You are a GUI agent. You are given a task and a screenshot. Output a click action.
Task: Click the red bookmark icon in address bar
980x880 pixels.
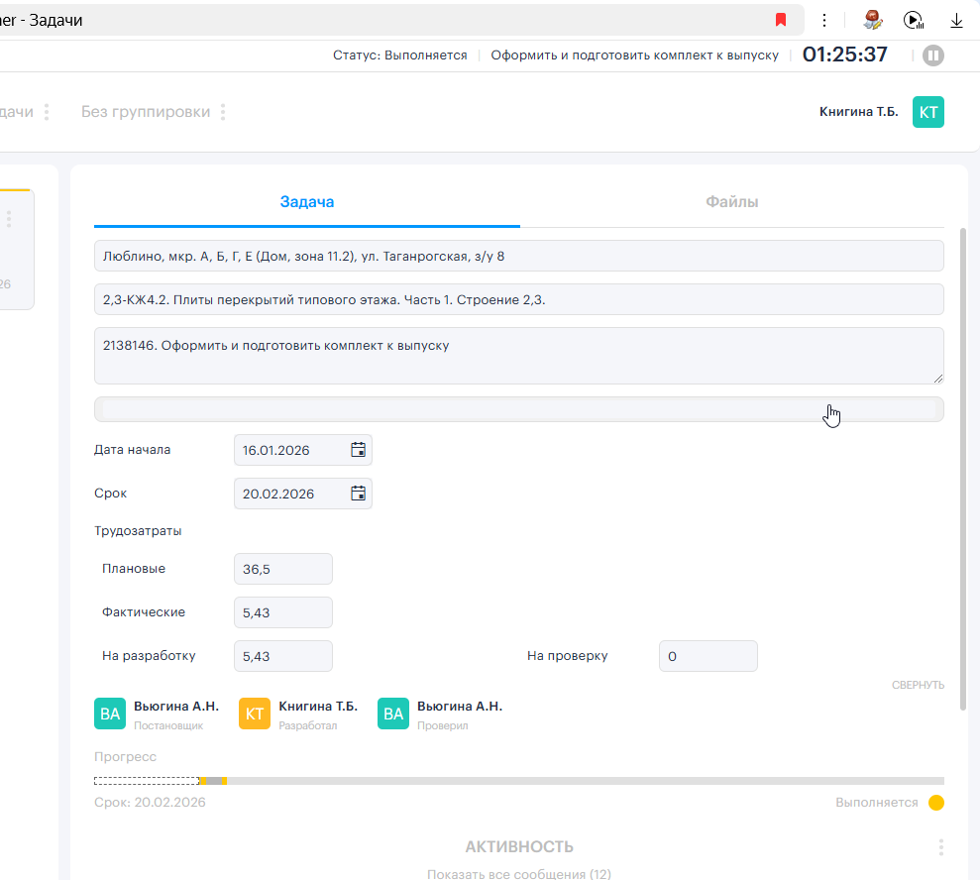point(781,20)
